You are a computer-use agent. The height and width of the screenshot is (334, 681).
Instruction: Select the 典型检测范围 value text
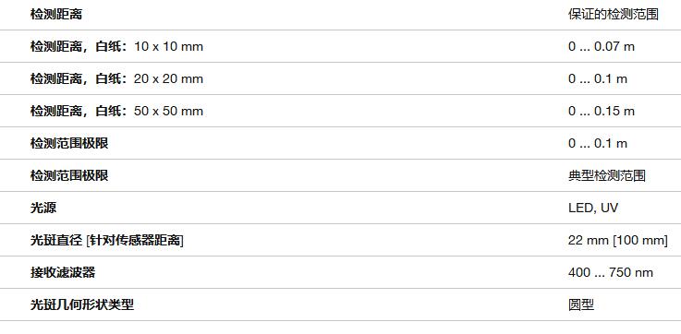[x=607, y=175]
